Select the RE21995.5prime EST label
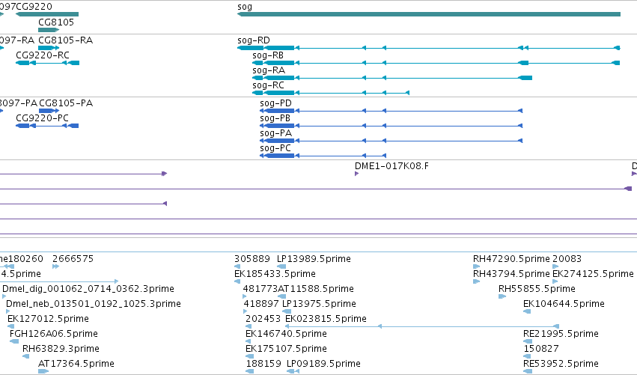This screenshot has height=375, width=637. [x=561, y=334]
